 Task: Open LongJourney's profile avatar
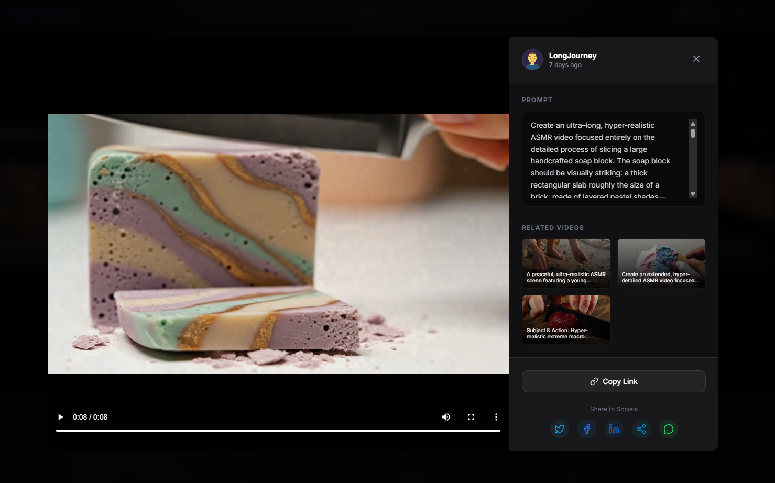tap(532, 59)
